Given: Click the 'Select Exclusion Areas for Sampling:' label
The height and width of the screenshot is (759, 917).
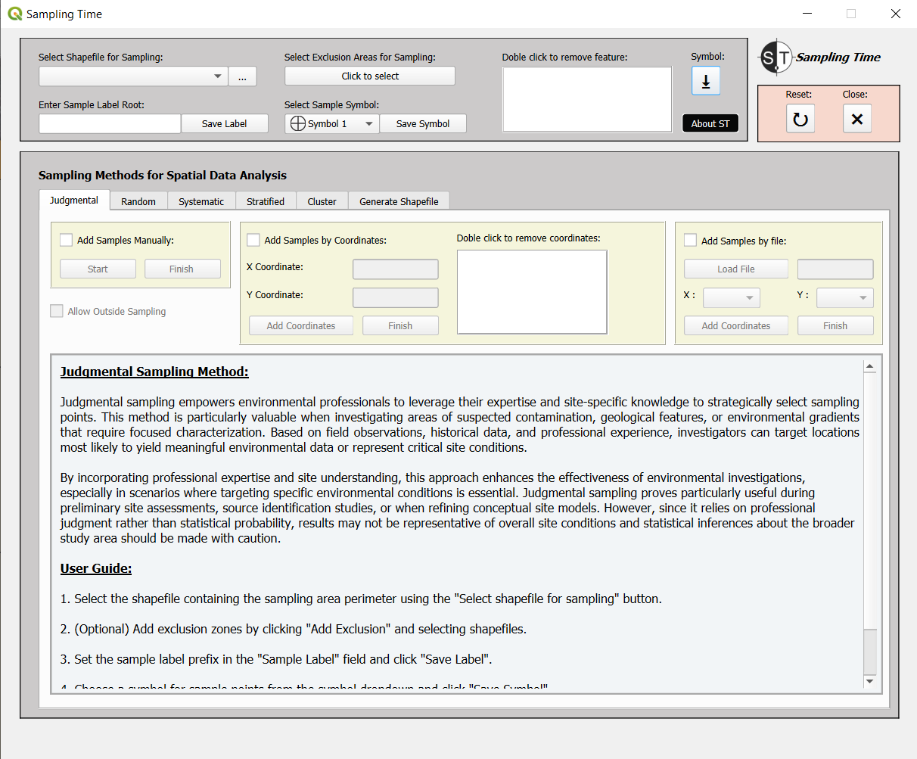Looking at the screenshot, I should [x=360, y=57].
